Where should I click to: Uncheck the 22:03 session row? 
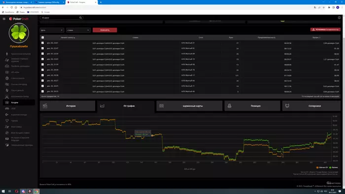[x=43, y=59]
